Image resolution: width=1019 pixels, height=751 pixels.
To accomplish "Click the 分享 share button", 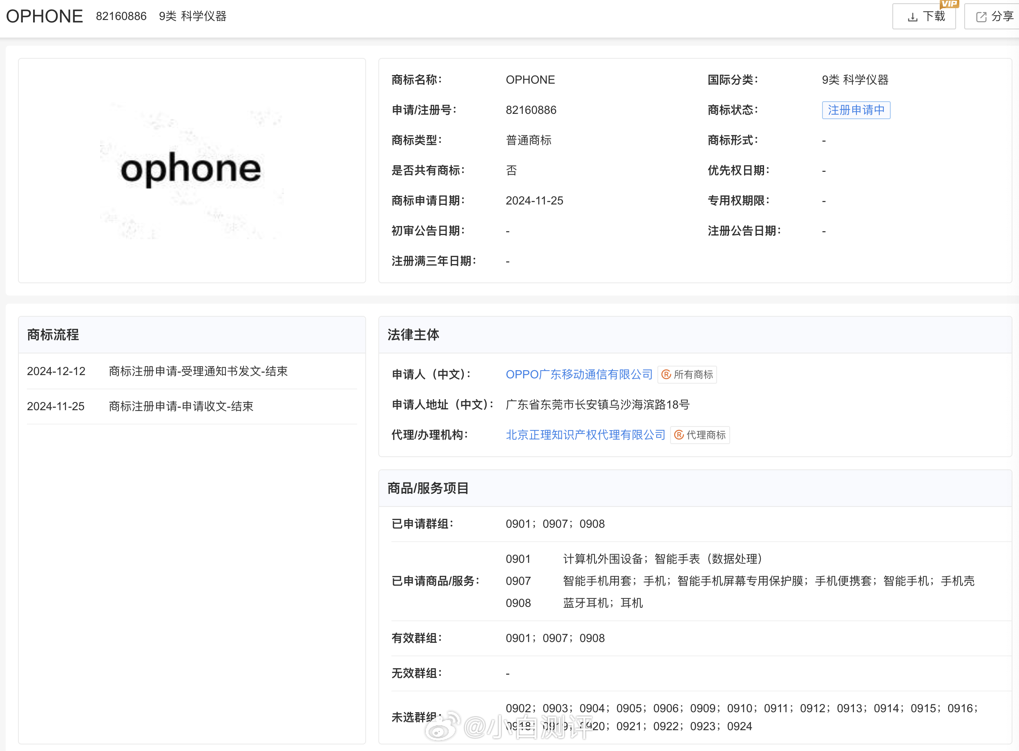I will tap(992, 16).
